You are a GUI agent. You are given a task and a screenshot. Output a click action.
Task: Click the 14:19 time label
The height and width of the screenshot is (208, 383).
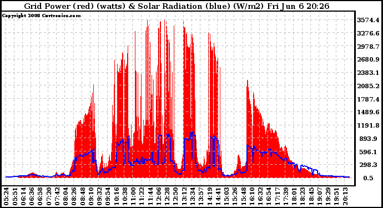209,196
